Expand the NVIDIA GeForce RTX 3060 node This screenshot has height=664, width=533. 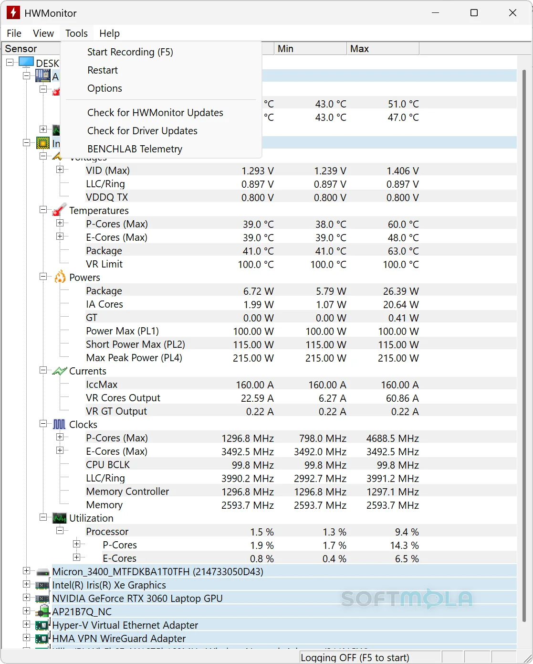coord(27,598)
